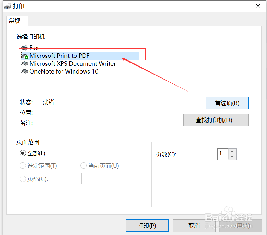Click the 首选项(R) button

[x=227, y=103]
